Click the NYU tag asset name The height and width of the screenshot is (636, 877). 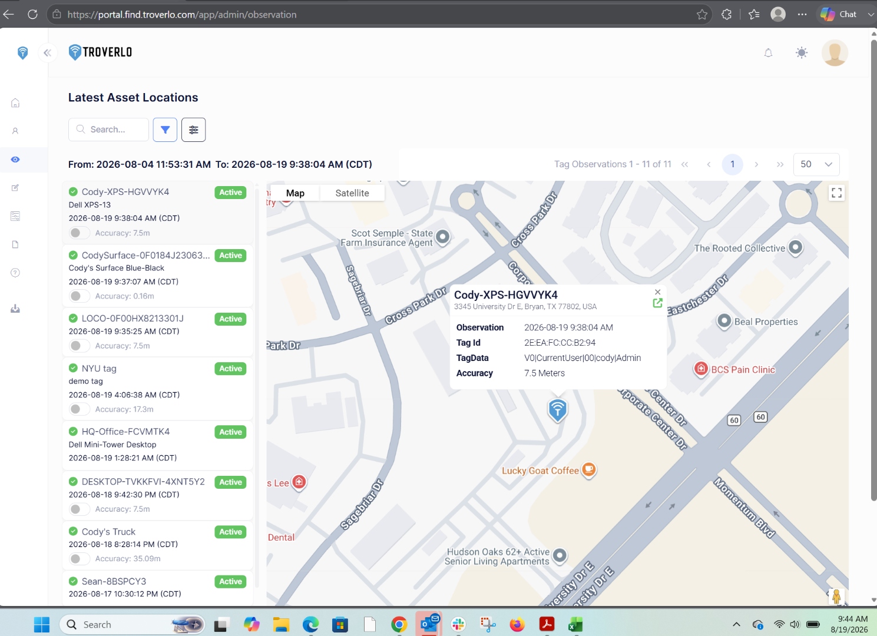click(x=99, y=369)
